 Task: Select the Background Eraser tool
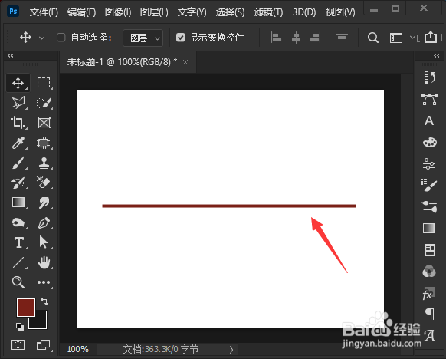tap(43, 183)
